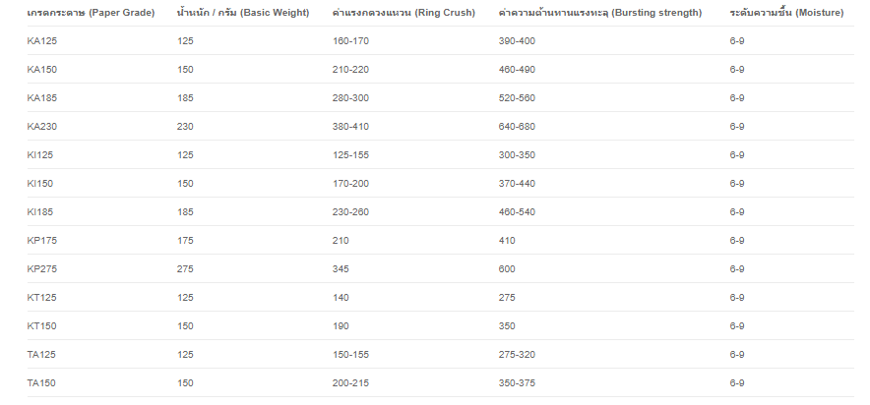Select the Ring Crush column header

[x=404, y=12]
